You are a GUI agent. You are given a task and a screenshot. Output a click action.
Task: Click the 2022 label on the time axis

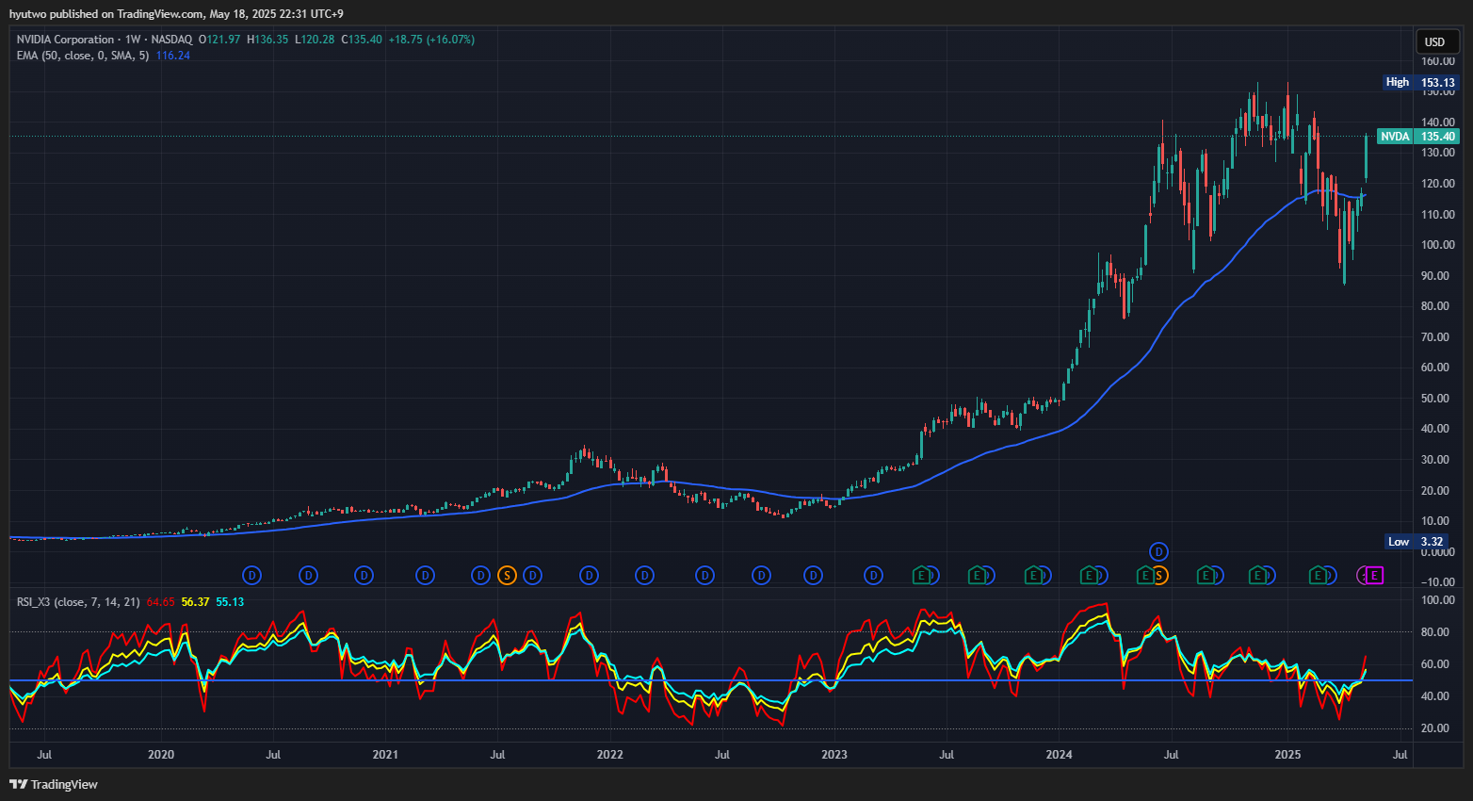(x=610, y=755)
